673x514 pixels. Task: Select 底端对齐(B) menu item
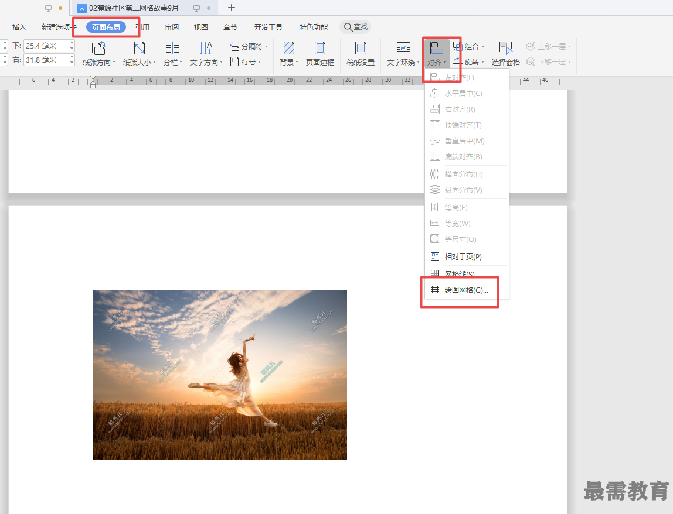pyautogui.click(x=467, y=156)
